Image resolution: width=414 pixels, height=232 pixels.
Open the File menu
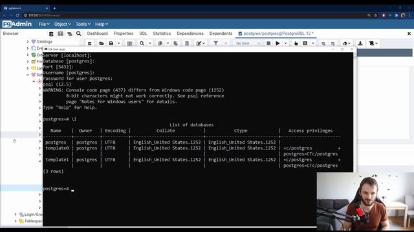tap(44, 24)
